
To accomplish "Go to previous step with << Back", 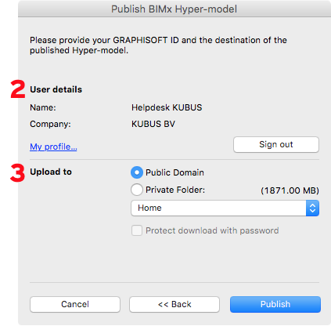I will [174, 304].
